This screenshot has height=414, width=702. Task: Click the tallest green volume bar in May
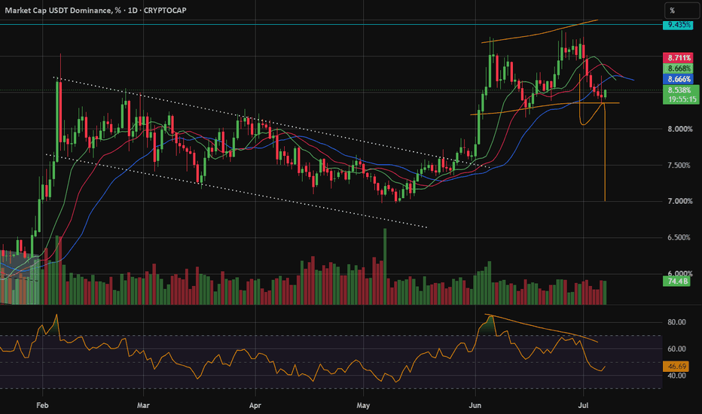(x=385, y=266)
